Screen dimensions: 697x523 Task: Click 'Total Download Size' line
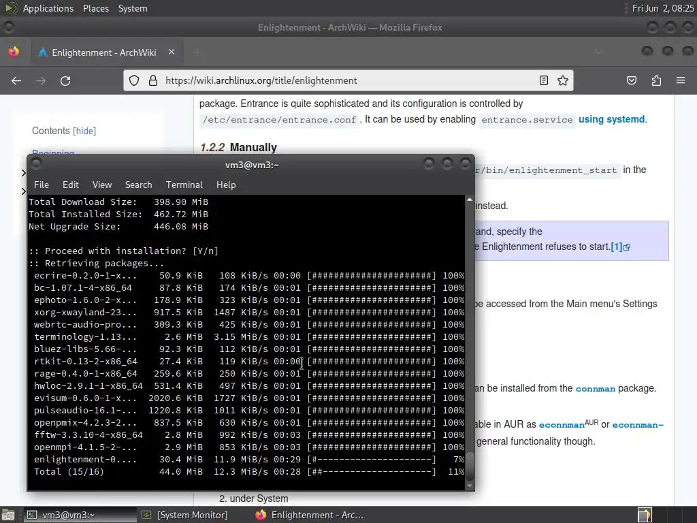[x=118, y=202]
